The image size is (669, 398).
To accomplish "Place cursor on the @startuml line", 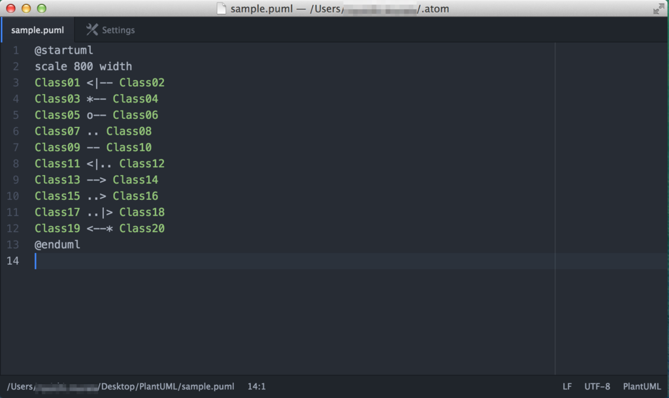I will coord(63,50).
